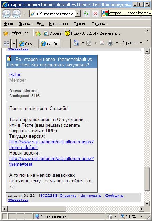Image resolution: width=152 pixels, height=221 pixels.
Task: Click the Print icon
Action: (110, 43)
